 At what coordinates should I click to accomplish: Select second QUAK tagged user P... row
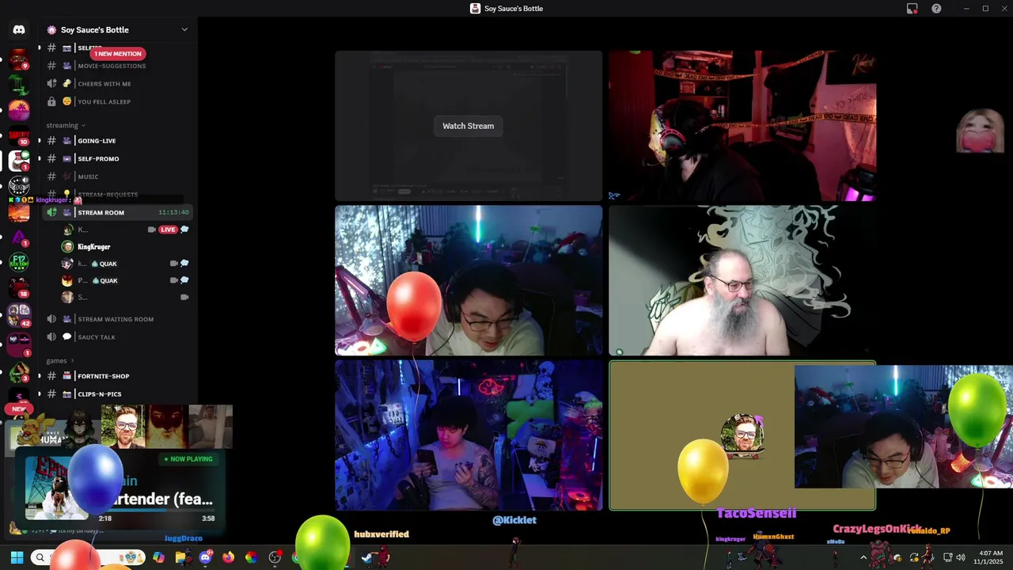click(x=125, y=280)
